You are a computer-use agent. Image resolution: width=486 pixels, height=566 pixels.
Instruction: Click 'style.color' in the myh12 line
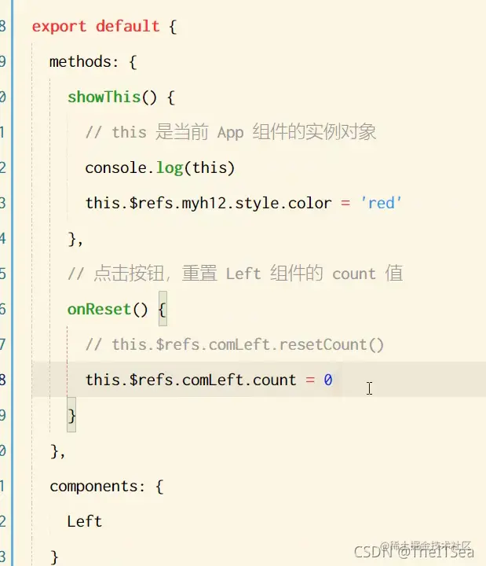tap(283, 204)
